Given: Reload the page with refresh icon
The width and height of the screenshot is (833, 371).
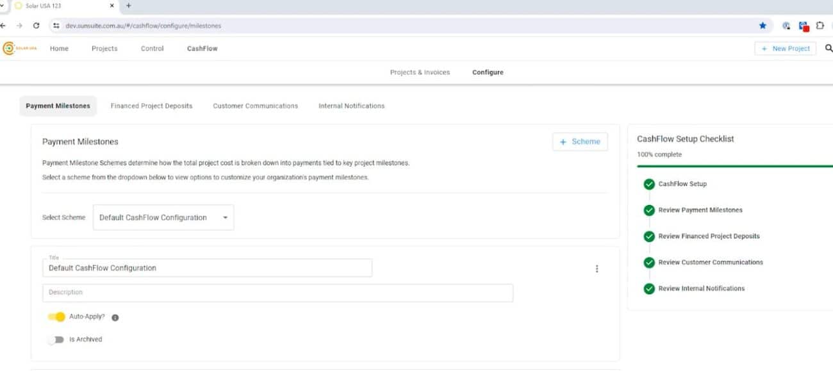Looking at the screenshot, I should click(x=37, y=26).
